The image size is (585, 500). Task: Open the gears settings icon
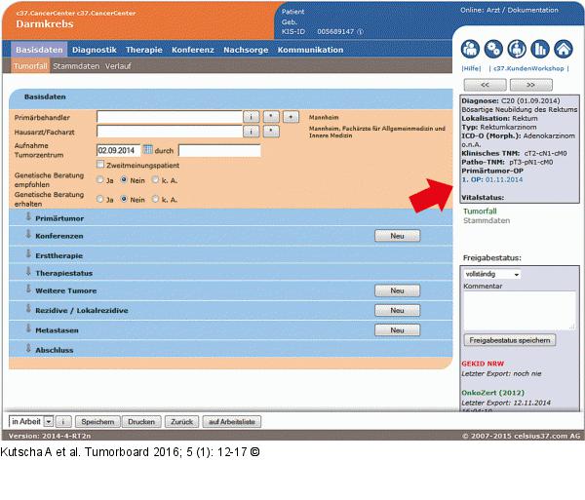coord(493,49)
